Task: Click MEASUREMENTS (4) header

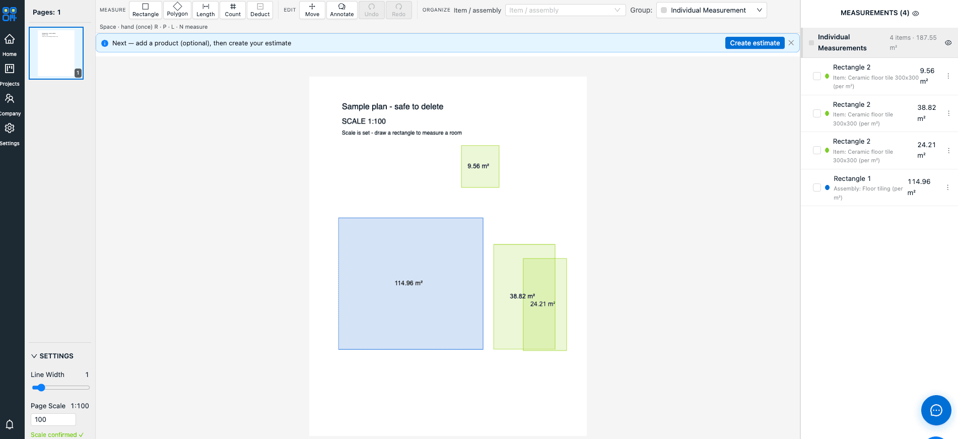Action: click(874, 13)
